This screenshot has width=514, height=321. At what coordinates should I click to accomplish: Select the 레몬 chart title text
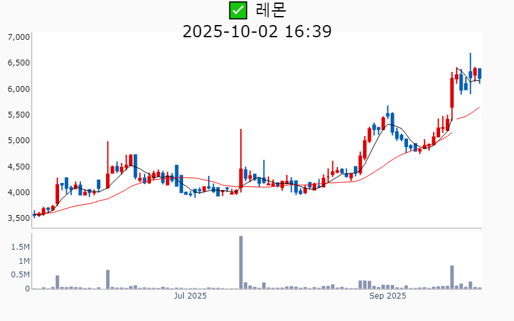[270, 10]
